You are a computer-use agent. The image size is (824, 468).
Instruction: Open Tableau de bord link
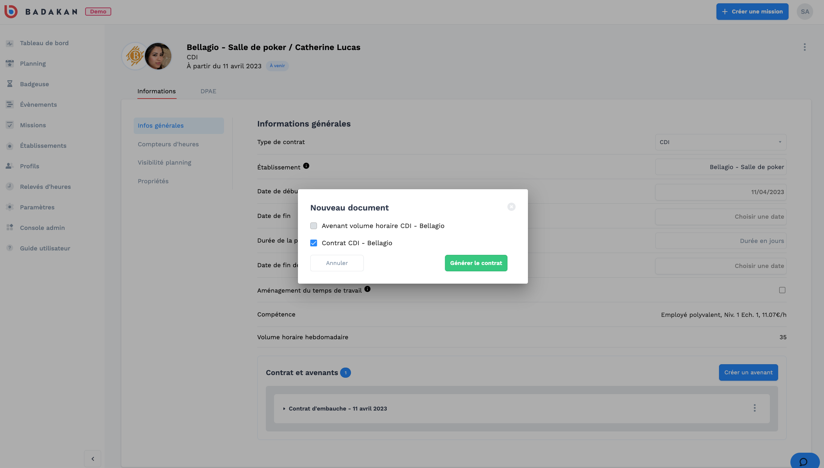[44, 43]
